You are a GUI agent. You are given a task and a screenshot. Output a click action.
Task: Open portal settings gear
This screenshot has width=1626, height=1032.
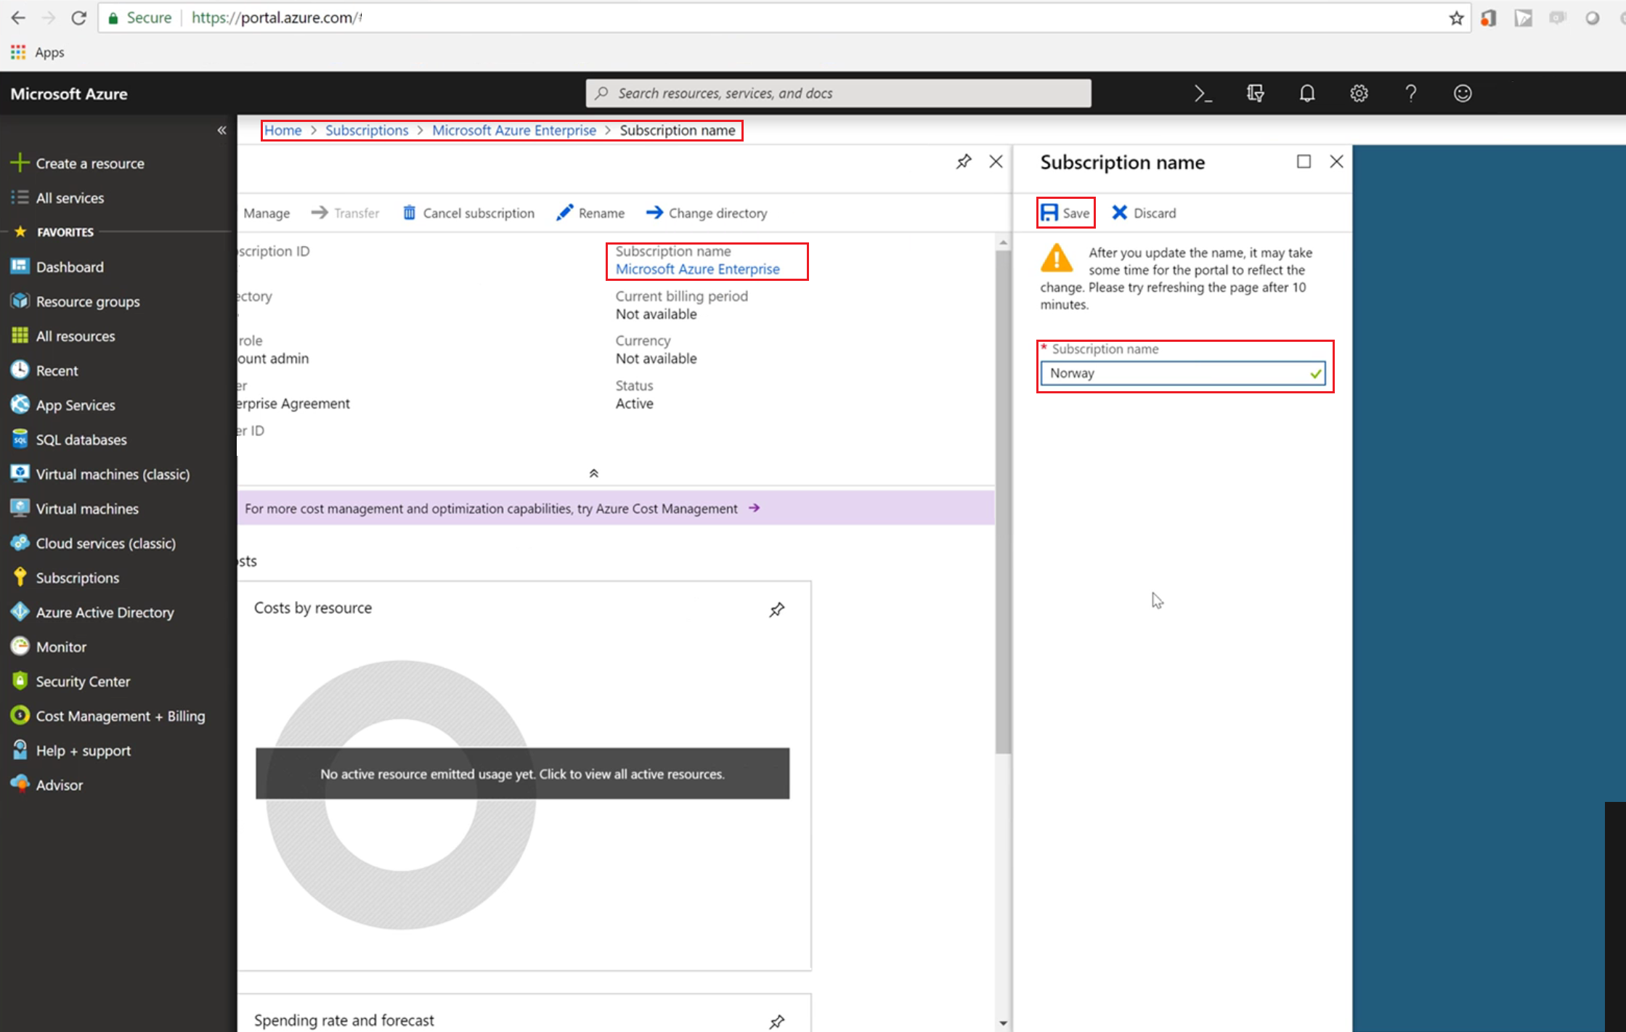(x=1359, y=94)
